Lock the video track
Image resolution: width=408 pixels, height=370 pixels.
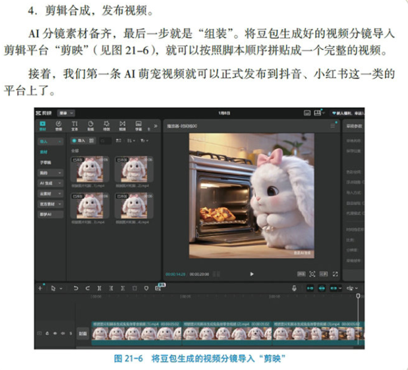click(x=47, y=333)
